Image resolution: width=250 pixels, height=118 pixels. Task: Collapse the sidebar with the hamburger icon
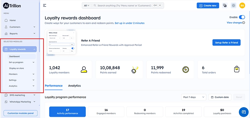pyautogui.click(x=45, y=6)
